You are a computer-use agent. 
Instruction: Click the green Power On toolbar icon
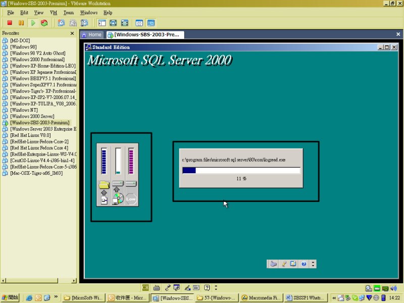pos(33,23)
